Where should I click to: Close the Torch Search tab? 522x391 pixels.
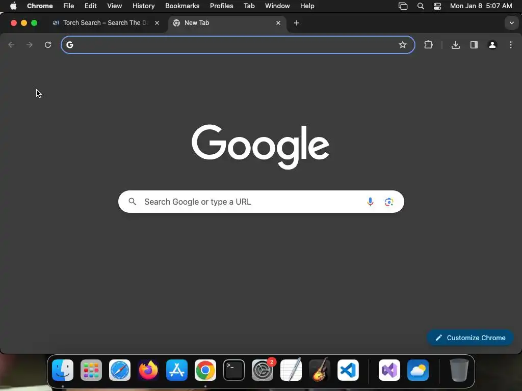157,23
